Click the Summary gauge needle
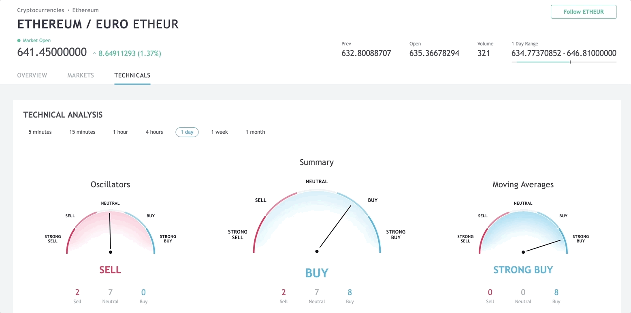Image resolution: width=631 pixels, height=313 pixels. pos(334,228)
